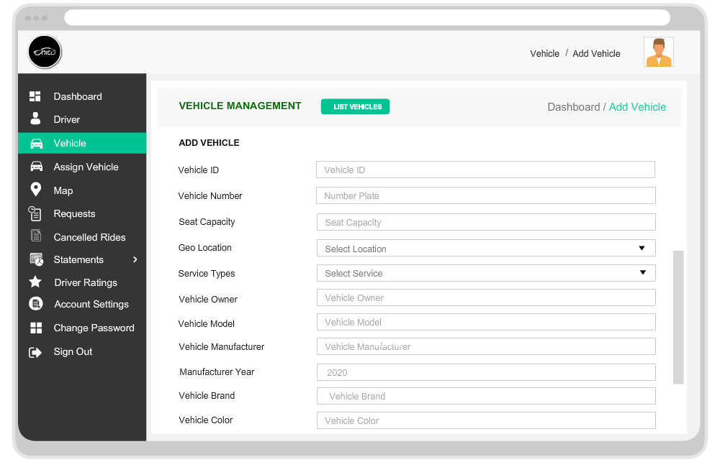Open the Select Location dropdown
The image size is (720, 462).
click(x=486, y=248)
